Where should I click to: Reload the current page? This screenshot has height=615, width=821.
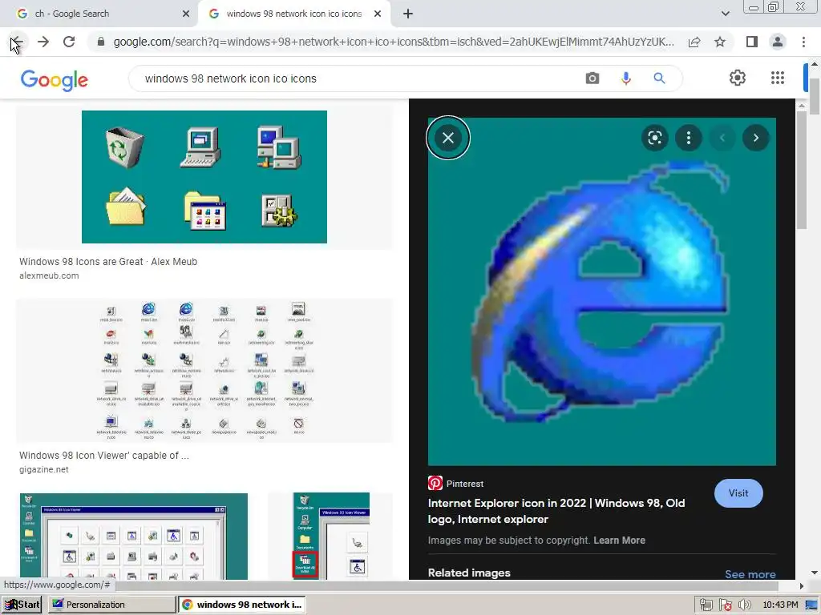point(69,42)
